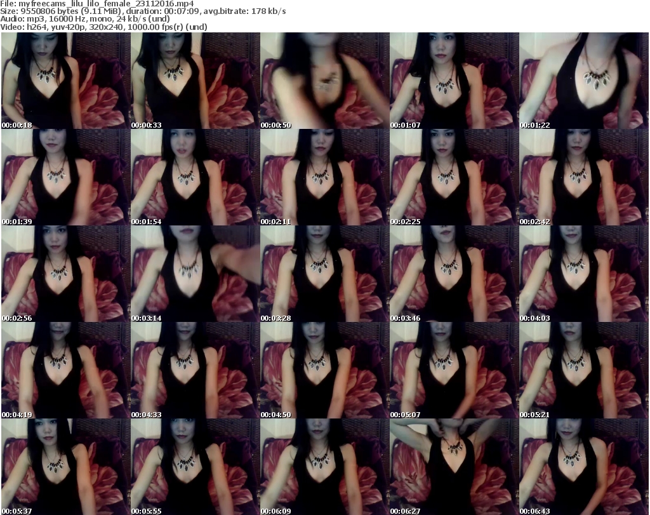Image resolution: width=650 pixels, height=515 pixels.
Task: Click the 'Video: h264, yuv420p' info line
Action: [103, 27]
